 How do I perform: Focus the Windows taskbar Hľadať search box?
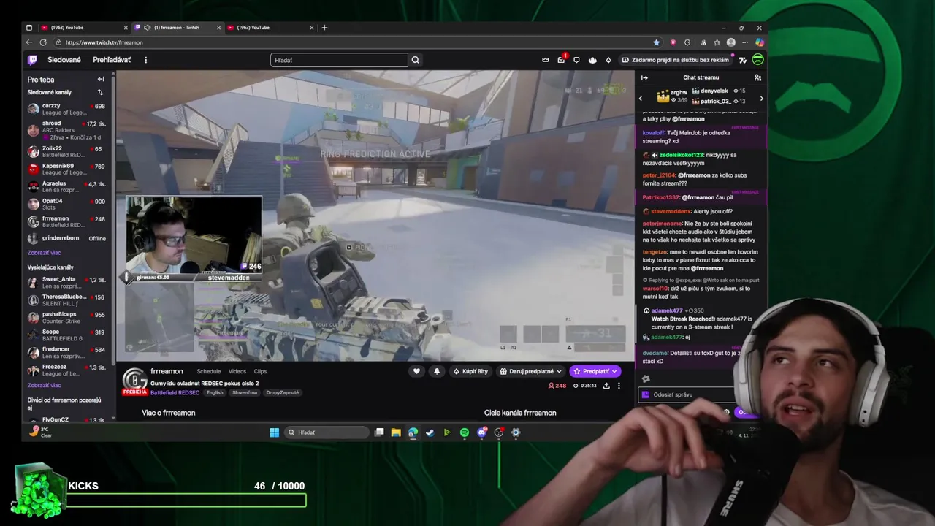click(x=326, y=432)
